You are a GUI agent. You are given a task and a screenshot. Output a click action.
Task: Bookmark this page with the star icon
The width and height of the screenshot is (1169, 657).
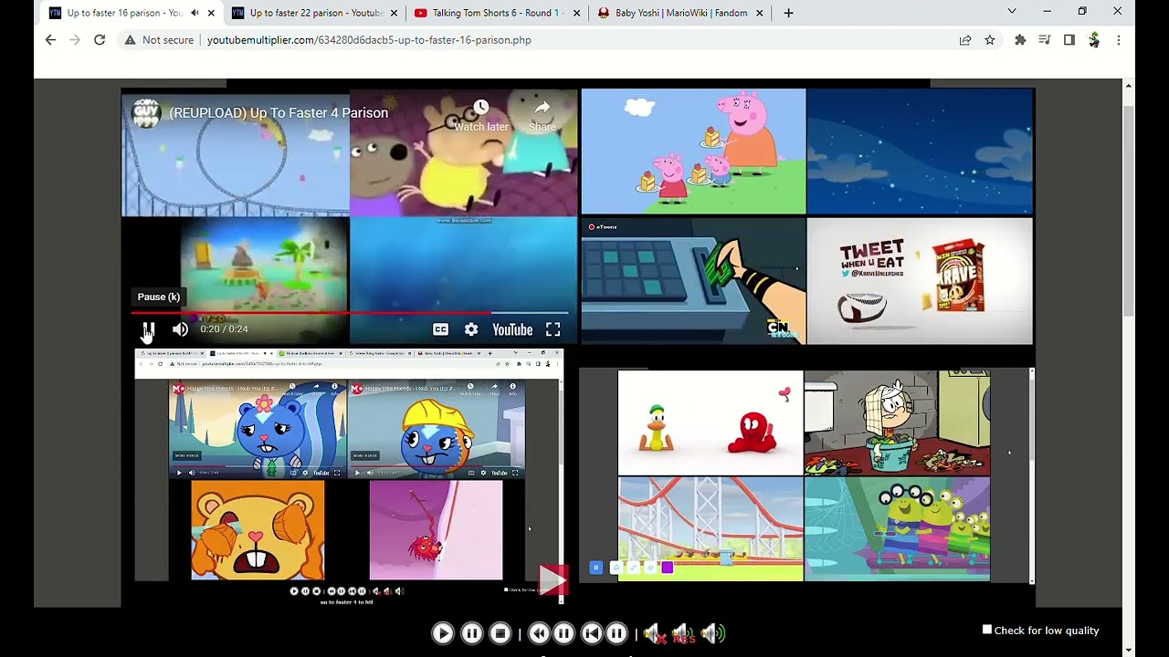click(990, 40)
